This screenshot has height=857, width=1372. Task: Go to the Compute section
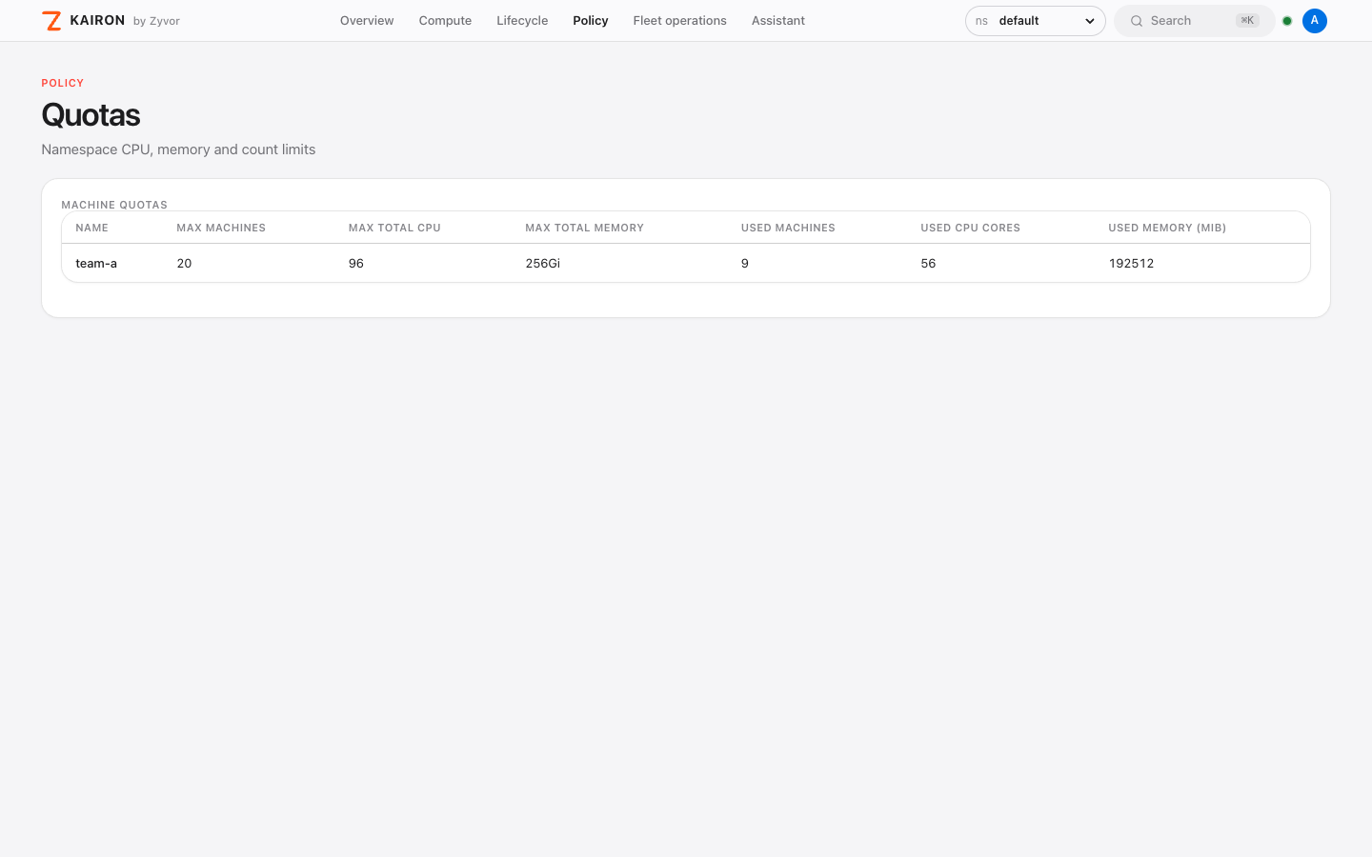[x=445, y=21]
